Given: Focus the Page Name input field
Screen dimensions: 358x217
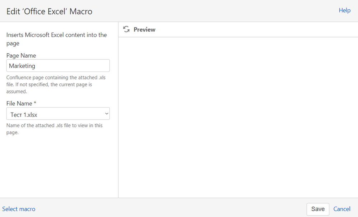Looking at the screenshot, I should click(58, 66).
